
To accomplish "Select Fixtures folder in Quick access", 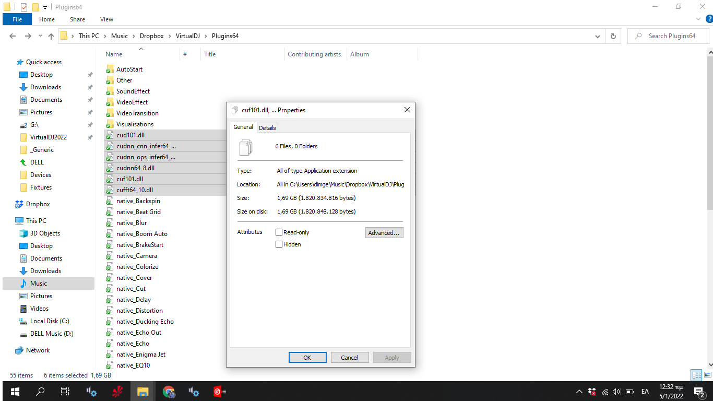I will (41, 187).
